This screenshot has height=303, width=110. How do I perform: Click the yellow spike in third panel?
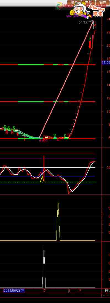(58, 220)
